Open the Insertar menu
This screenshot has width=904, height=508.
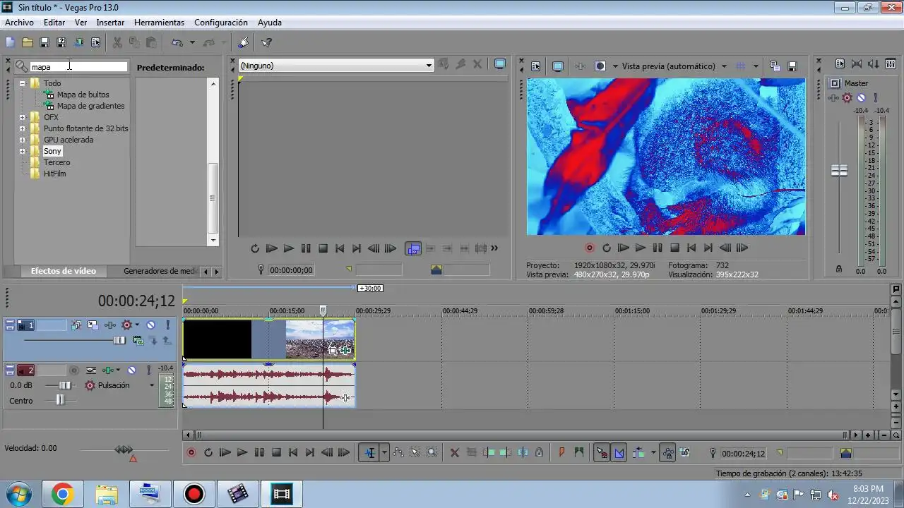(x=110, y=23)
